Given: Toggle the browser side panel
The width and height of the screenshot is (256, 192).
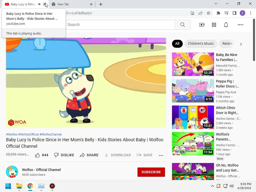Looking at the screenshot, I should point(234,13).
